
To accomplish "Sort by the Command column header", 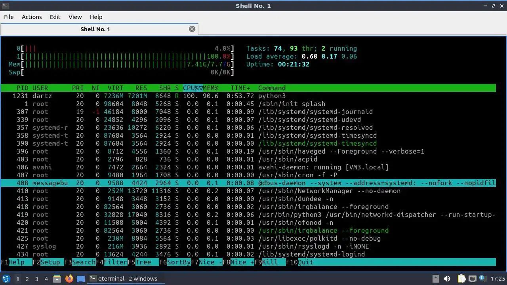I will (x=272, y=88).
